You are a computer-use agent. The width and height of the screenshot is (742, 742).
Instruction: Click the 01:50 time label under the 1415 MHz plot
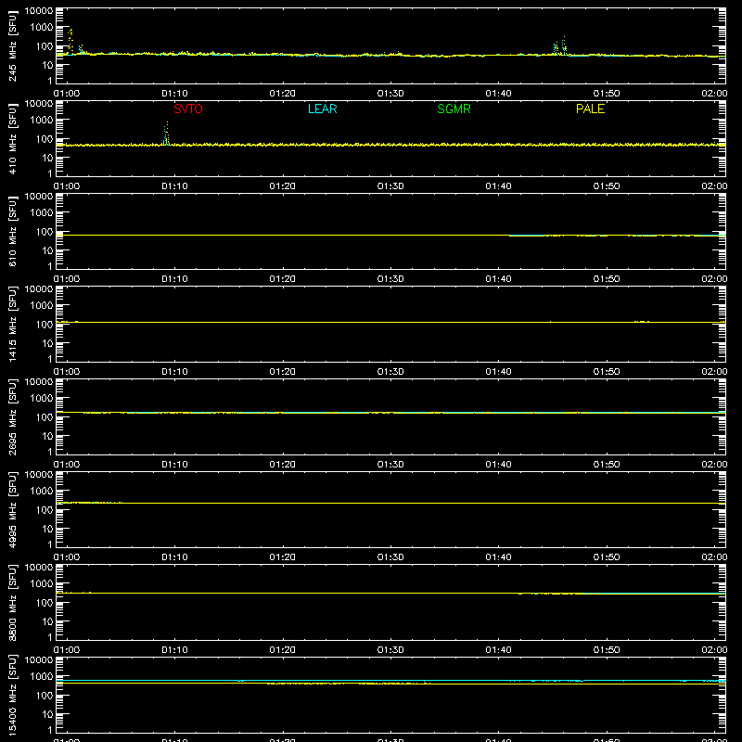[607, 372]
